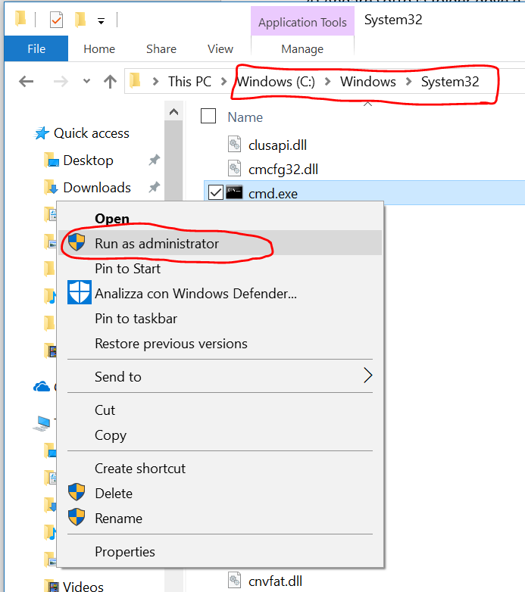The height and width of the screenshot is (592, 525).
Task: Expand the Send to submenu arrow
Action: pos(367,376)
